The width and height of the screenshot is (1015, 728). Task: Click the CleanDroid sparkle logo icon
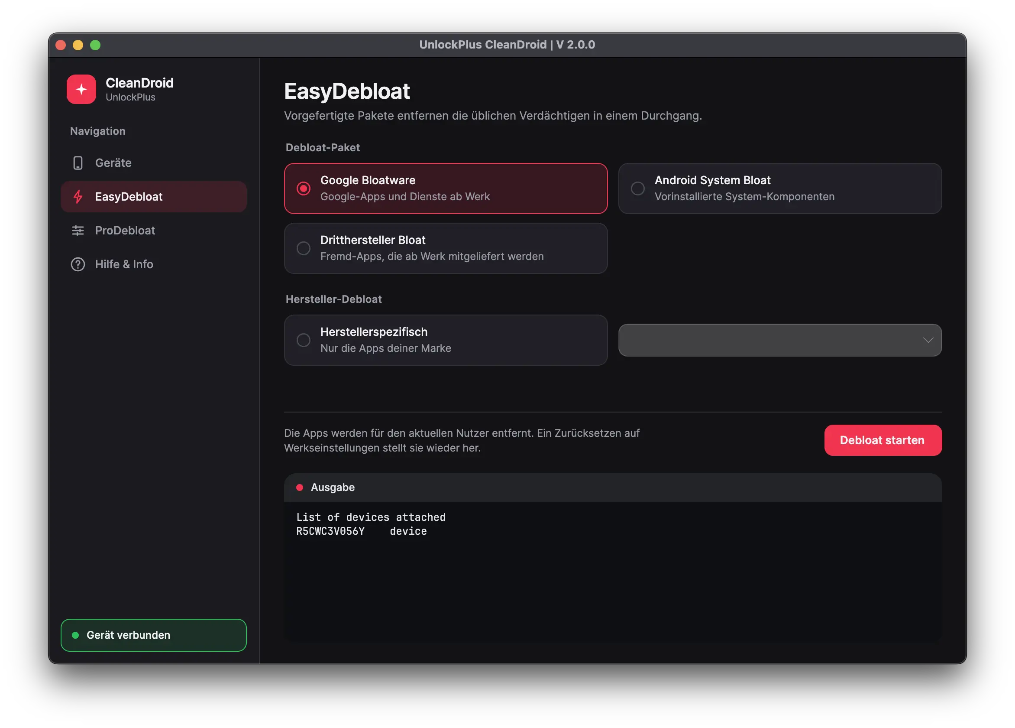(x=81, y=89)
